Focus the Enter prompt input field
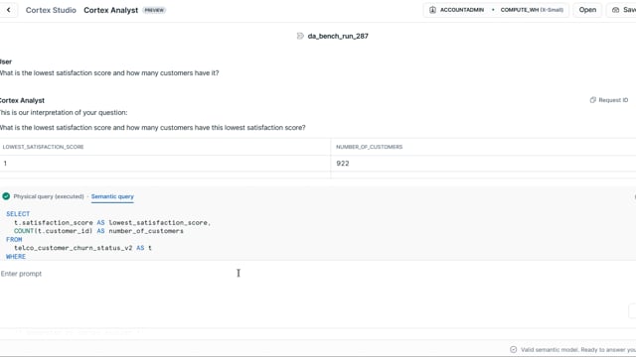The height and width of the screenshot is (357, 636). click(x=316, y=274)
